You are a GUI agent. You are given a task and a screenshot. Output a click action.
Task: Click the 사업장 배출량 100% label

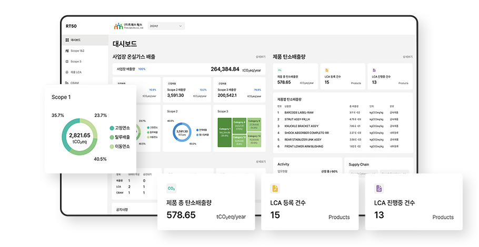click(x=131, y=69)
